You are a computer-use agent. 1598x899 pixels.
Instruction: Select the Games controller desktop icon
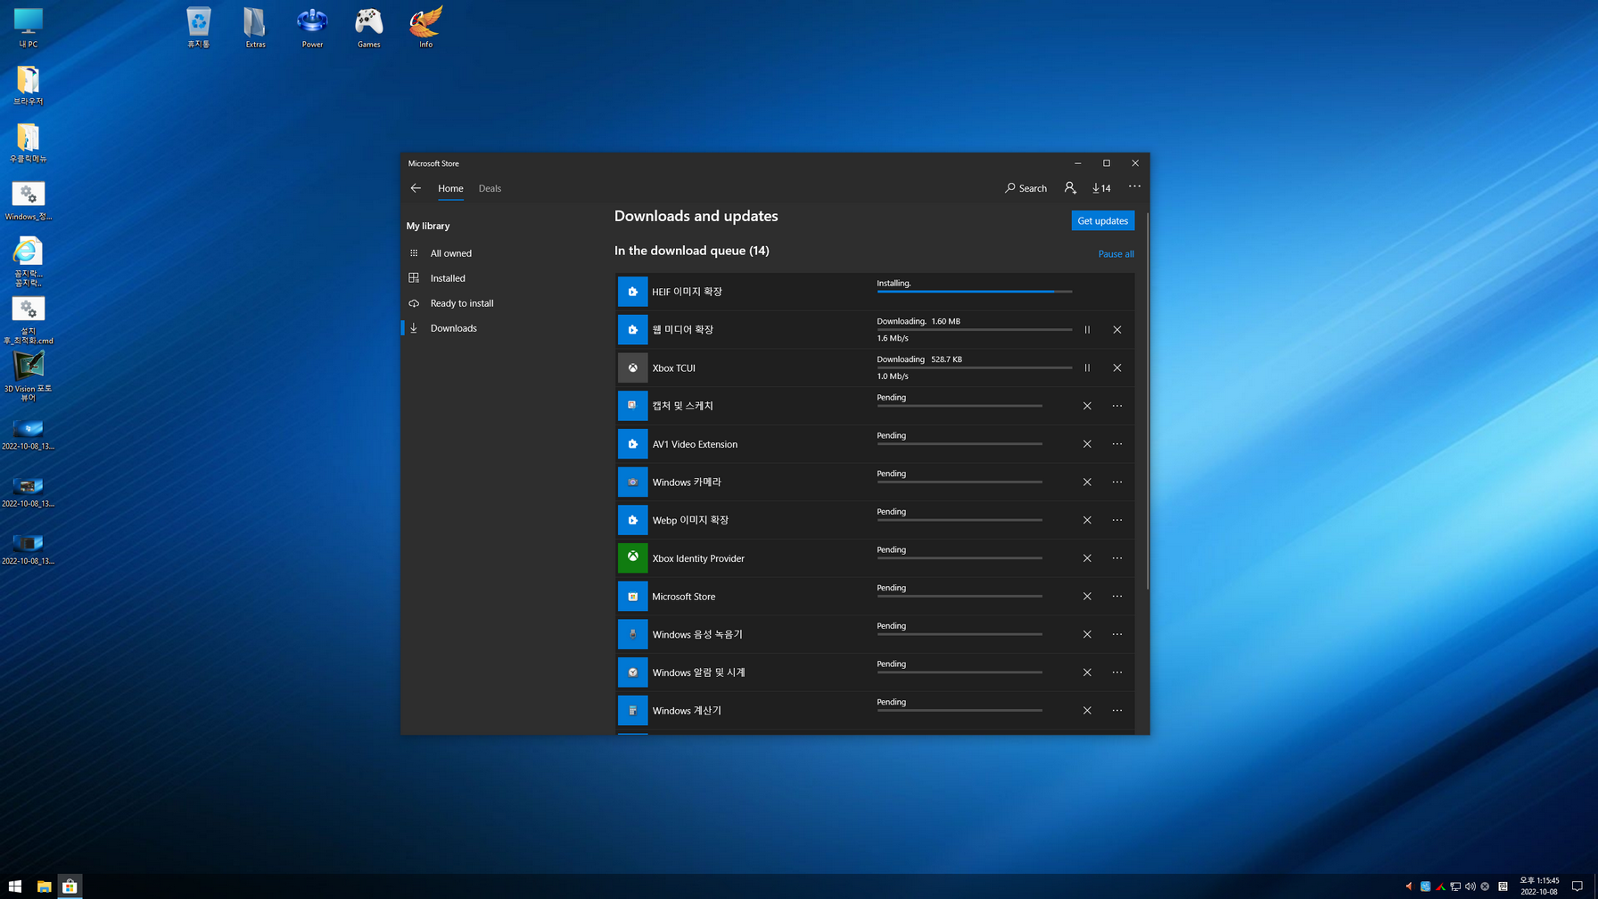[x=369, y=27]
